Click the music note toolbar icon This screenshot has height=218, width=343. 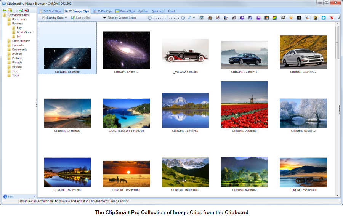coord(250,18)
